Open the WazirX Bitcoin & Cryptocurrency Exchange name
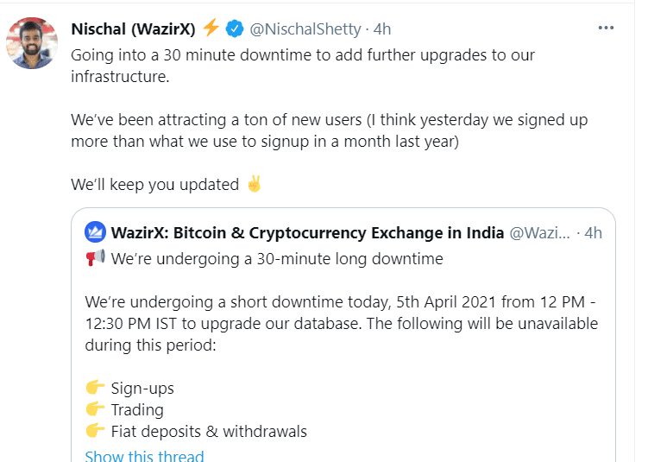648x462 pixels. pos(307,232)
